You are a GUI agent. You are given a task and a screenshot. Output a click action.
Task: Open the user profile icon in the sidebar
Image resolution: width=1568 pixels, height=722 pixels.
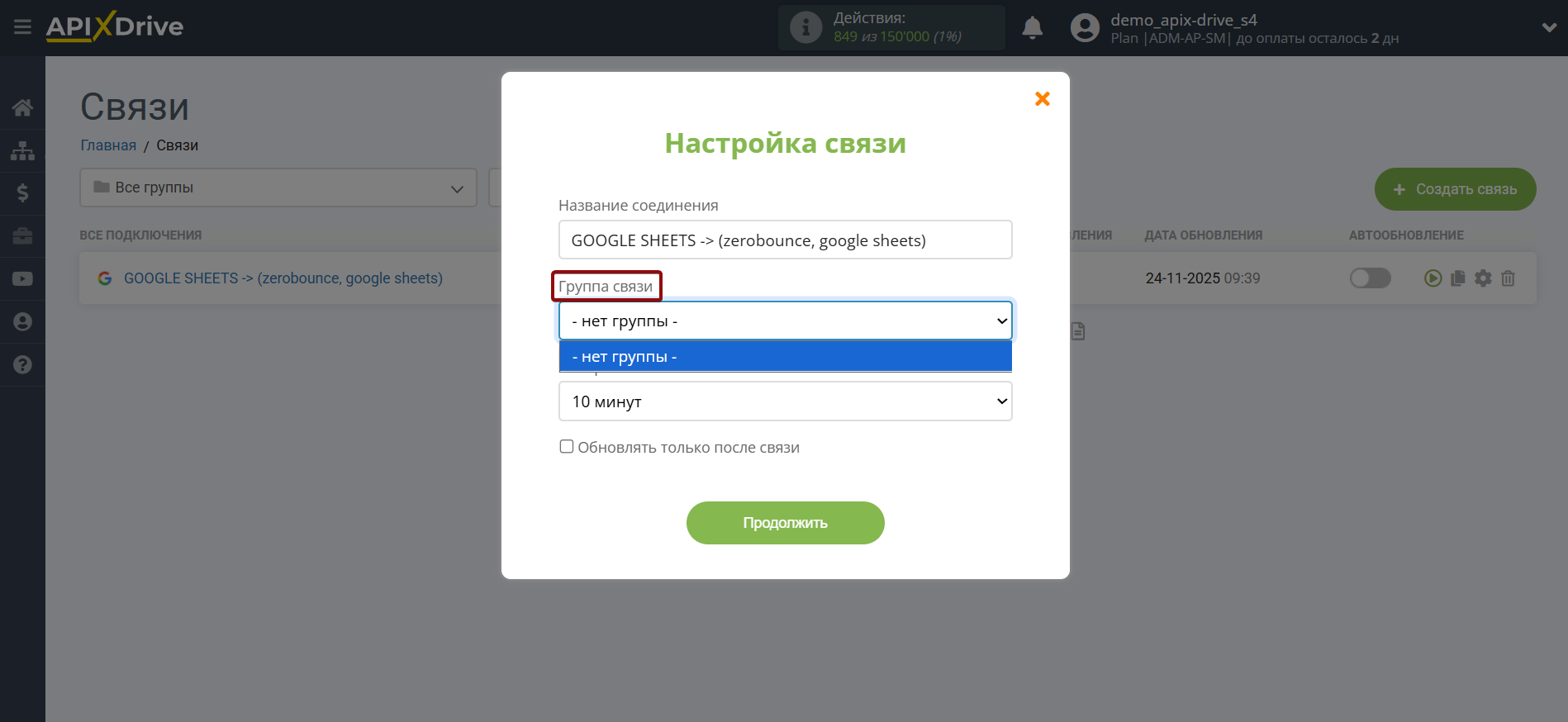[22, 322]
